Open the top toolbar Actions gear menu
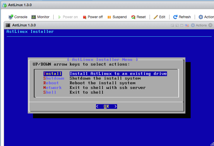 point(206,17)
